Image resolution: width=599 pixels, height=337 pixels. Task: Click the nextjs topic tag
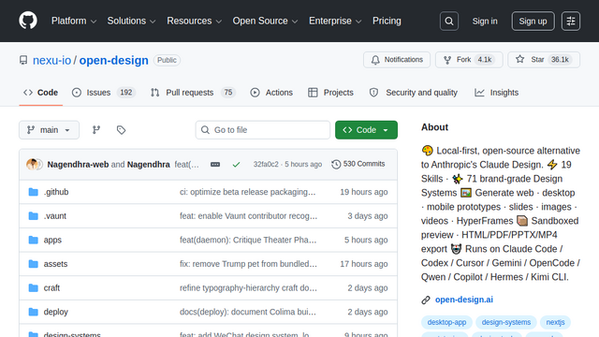tap(555, 322)
